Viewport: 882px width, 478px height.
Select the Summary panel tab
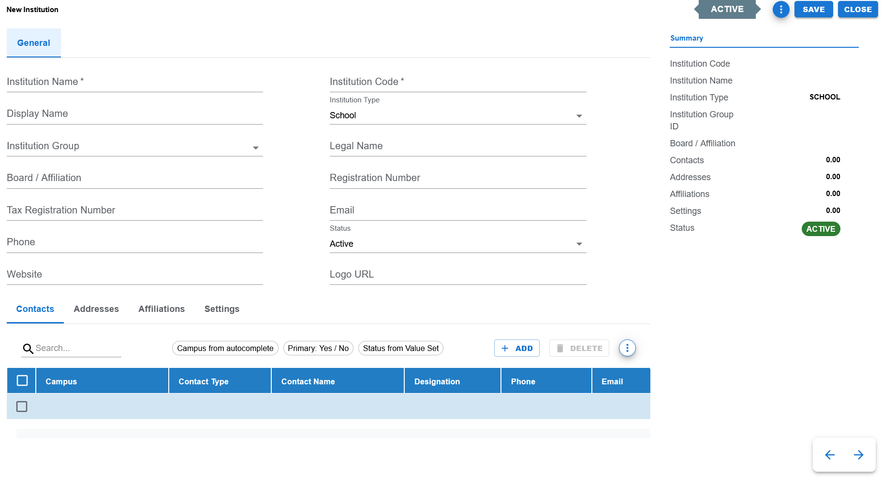[x=687, y=38]
